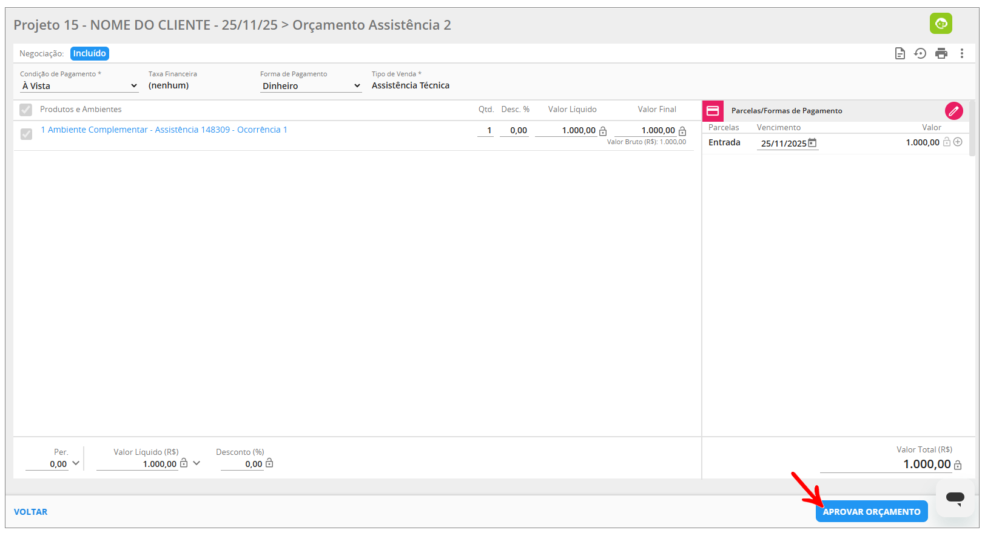Toggle lock next to item Valor Final
Viewport: 982px width, 533px height.
tap(682, 131)
